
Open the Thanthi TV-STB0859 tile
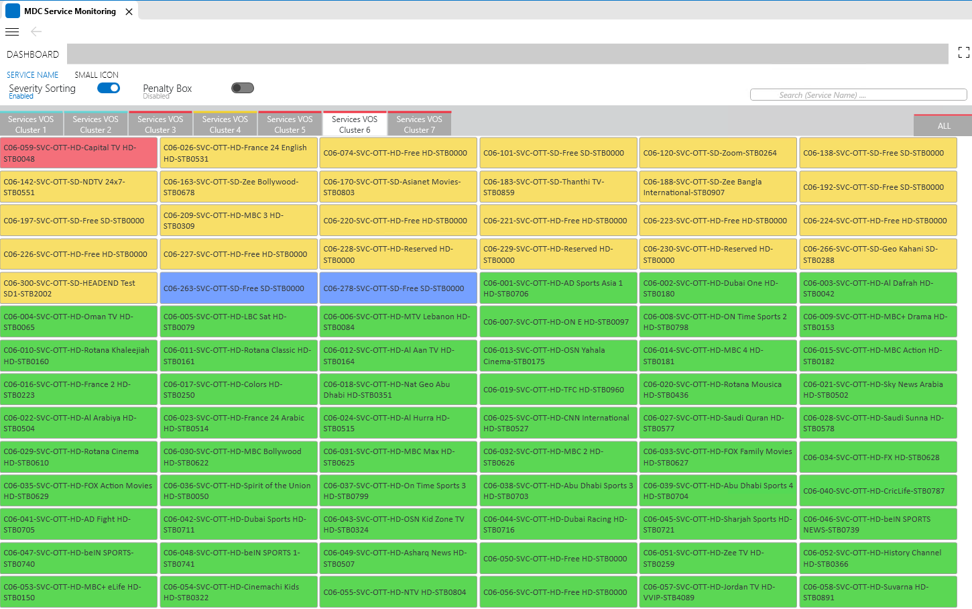click(x=558, y=187)
